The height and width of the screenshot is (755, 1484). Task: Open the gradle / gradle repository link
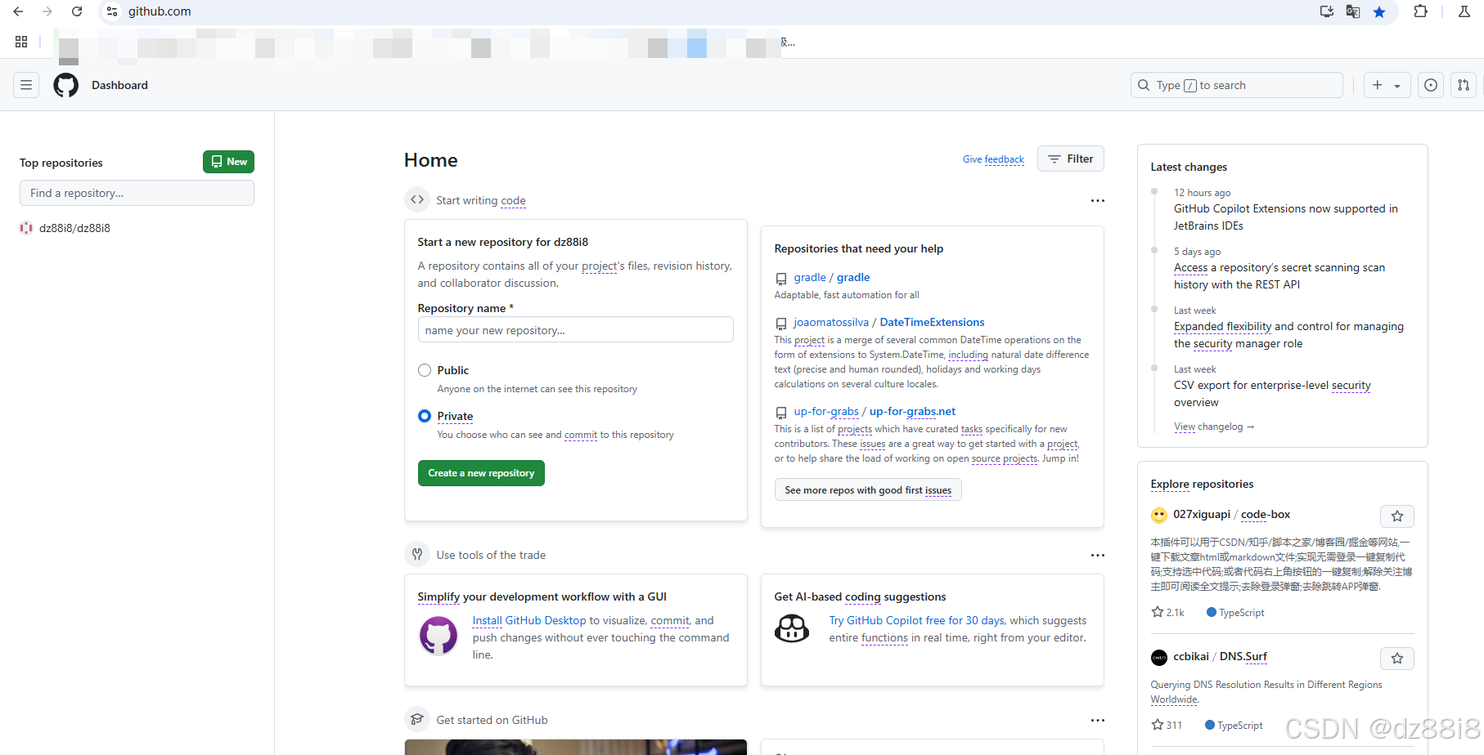click(x=832, y=278)
